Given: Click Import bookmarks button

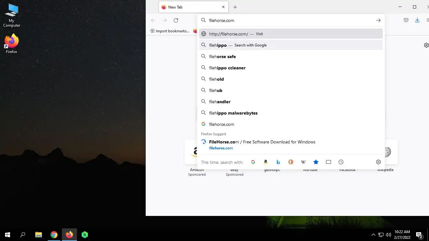Looking at the screenshot, I should pos(170,31).
